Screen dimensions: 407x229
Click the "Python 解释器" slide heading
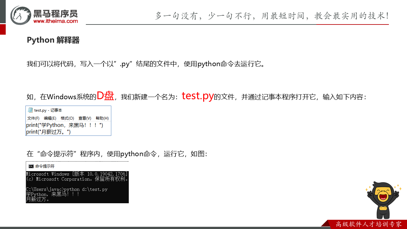point(53,40)
